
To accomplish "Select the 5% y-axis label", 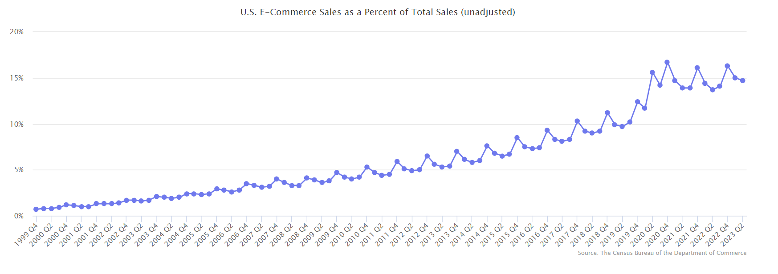I will 18,170.
